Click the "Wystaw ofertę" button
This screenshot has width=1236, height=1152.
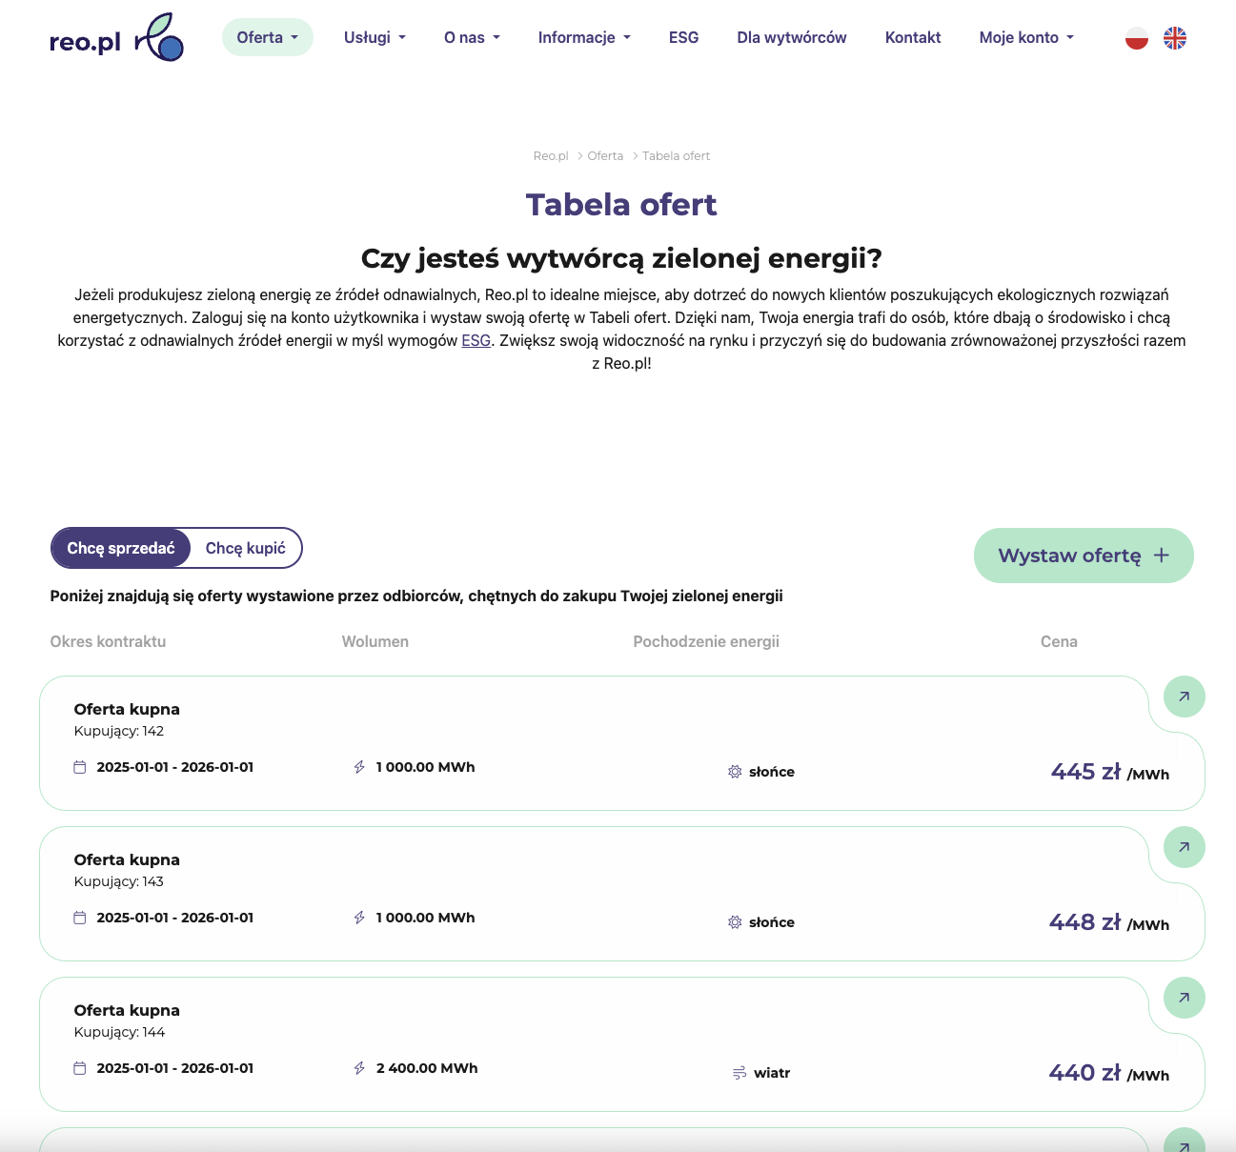(x=1084, y=556)
